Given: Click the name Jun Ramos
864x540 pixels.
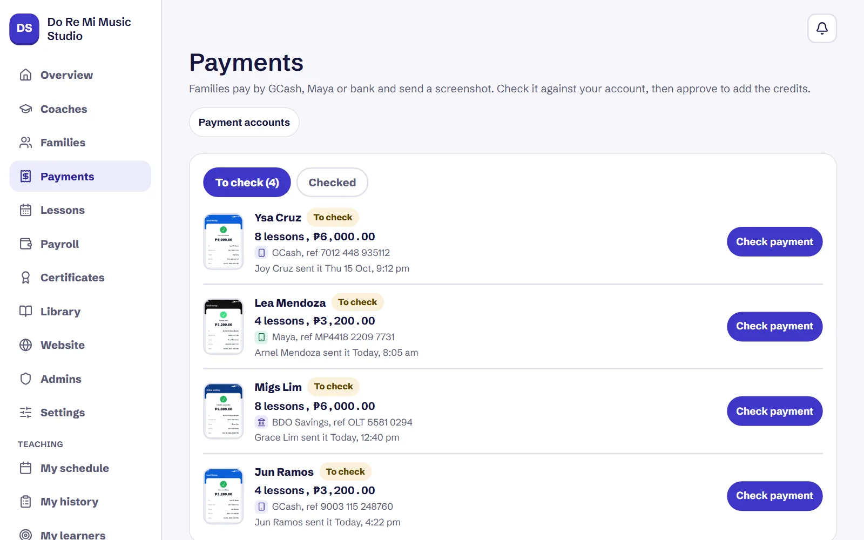Looking at the screenshot, I should 284,472.
